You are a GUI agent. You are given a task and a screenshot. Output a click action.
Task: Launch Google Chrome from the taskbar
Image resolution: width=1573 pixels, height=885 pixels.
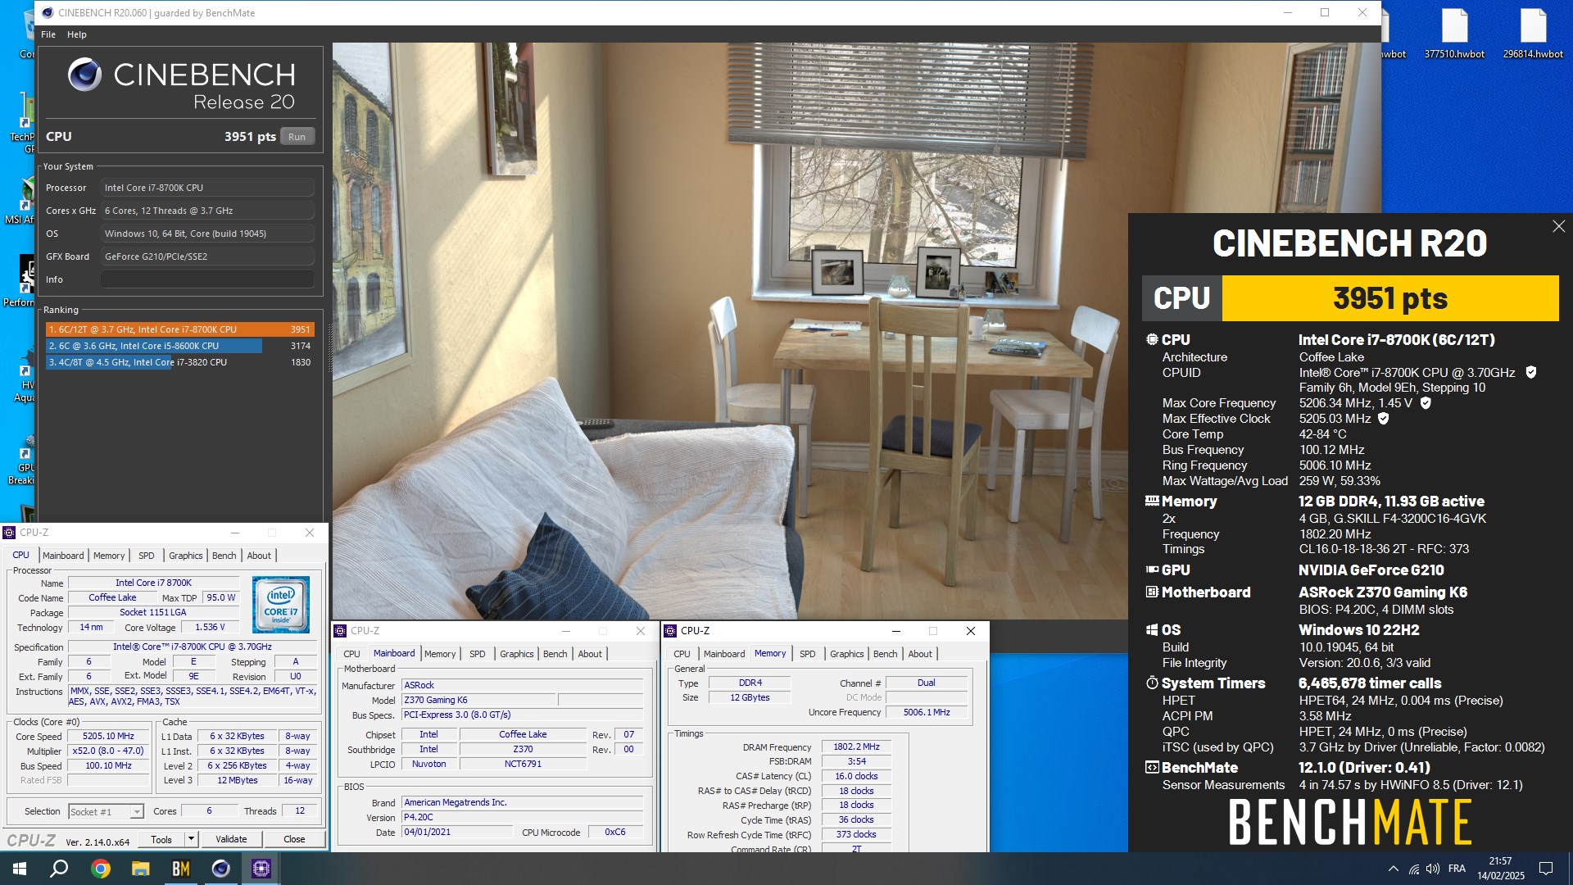pos(100,869)
